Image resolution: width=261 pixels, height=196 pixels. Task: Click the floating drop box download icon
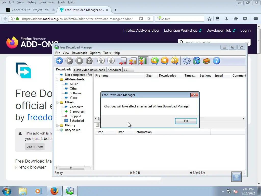236,177
